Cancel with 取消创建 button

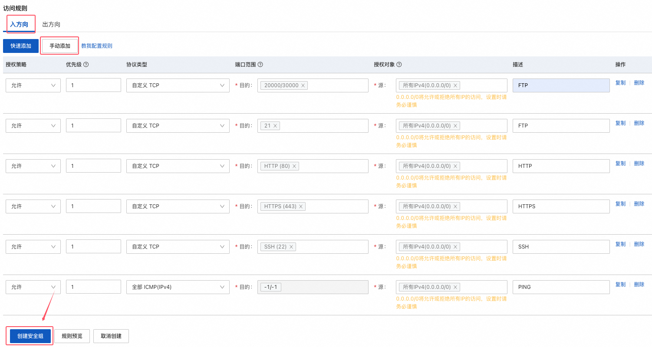pos(111,336)
